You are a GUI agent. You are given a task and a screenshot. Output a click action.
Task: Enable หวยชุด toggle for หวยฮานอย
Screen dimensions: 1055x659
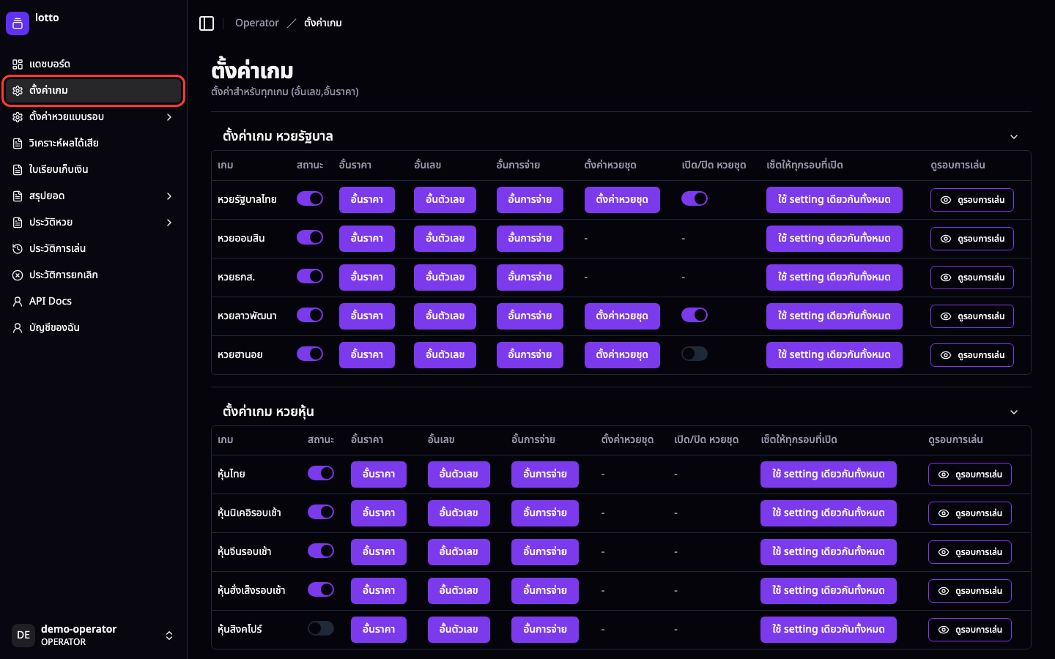pos(695,354)
